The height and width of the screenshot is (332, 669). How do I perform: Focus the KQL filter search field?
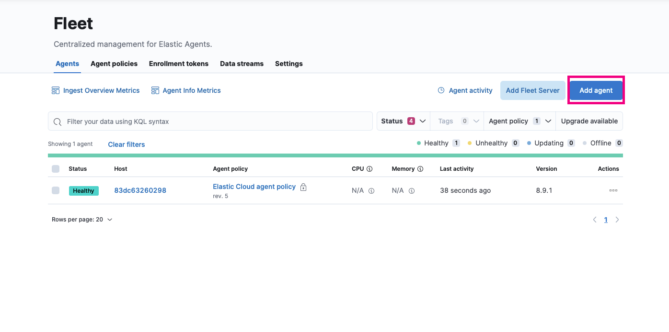tap(216, 122)
